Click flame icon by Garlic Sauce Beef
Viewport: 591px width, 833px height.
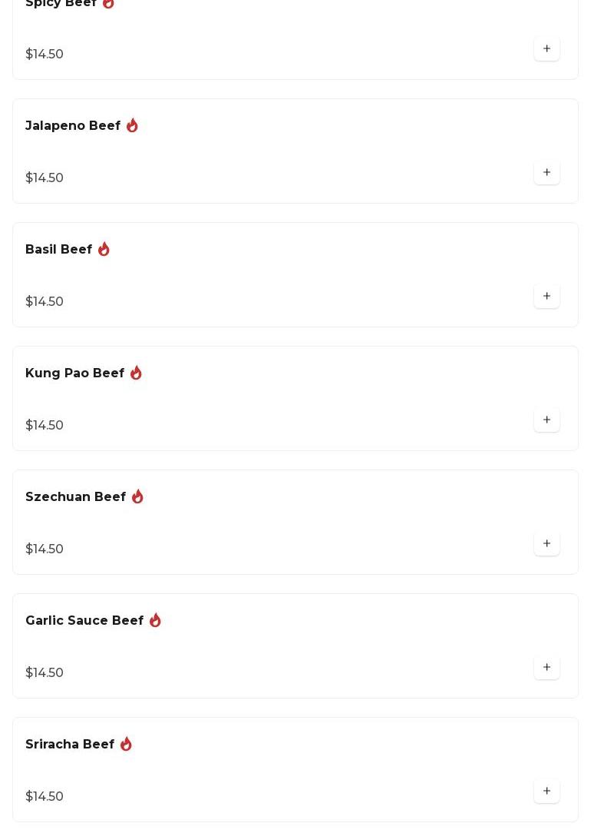(155, 620)
